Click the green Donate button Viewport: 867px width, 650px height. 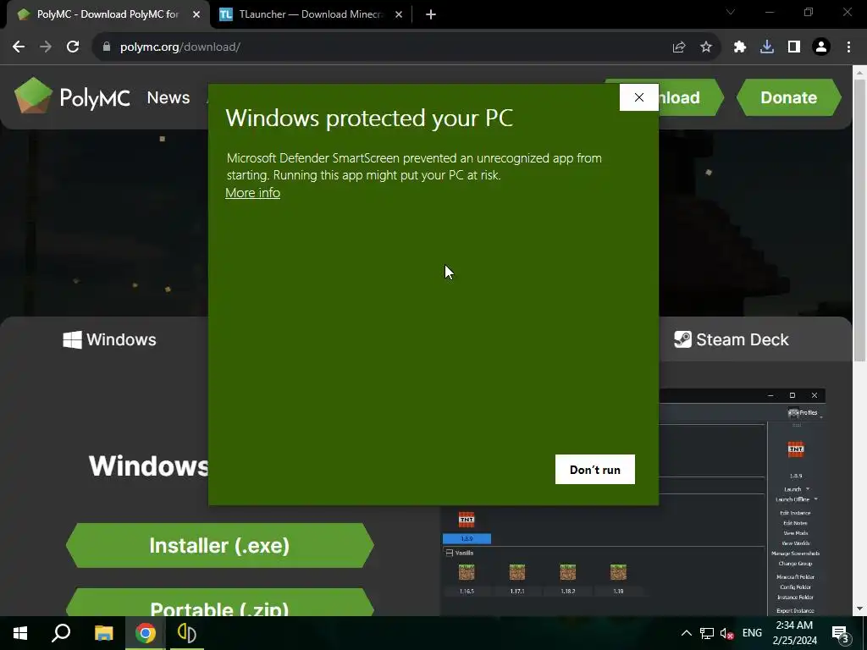pos(788,97)
